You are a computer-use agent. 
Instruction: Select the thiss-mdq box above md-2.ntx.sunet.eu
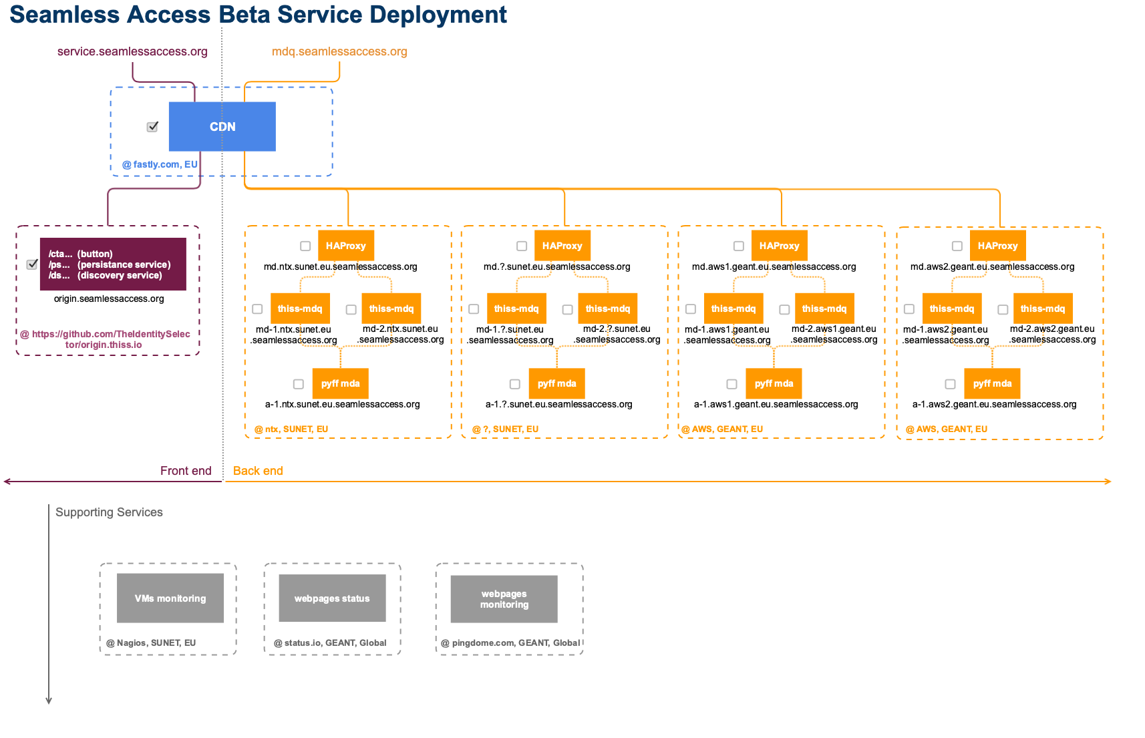tap(391, 309)
